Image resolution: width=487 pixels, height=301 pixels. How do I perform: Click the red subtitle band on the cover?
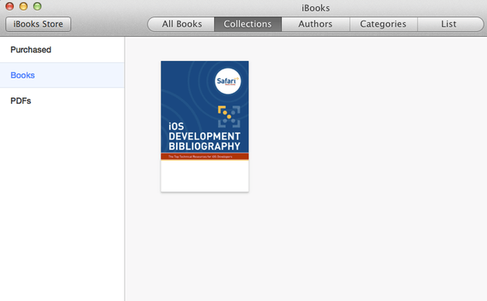(205, 157)
